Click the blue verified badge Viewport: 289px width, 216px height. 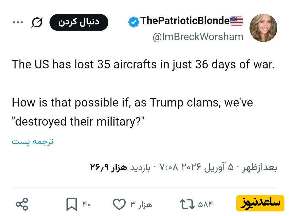pos(133,22)
